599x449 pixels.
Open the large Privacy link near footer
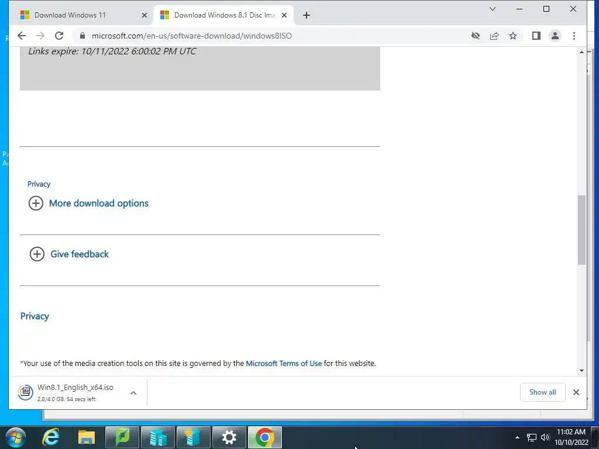click(35, 316)
